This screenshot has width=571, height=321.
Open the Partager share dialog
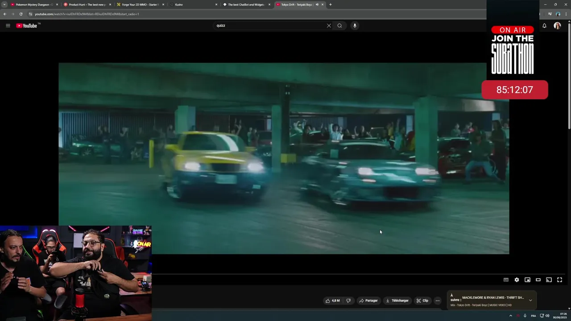coord(368,300)
